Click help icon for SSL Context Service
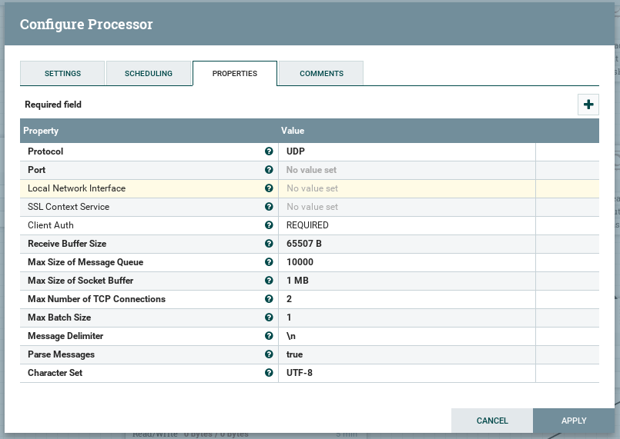The height and width of the screenshot is (439, 620). [x=269, y=207]
